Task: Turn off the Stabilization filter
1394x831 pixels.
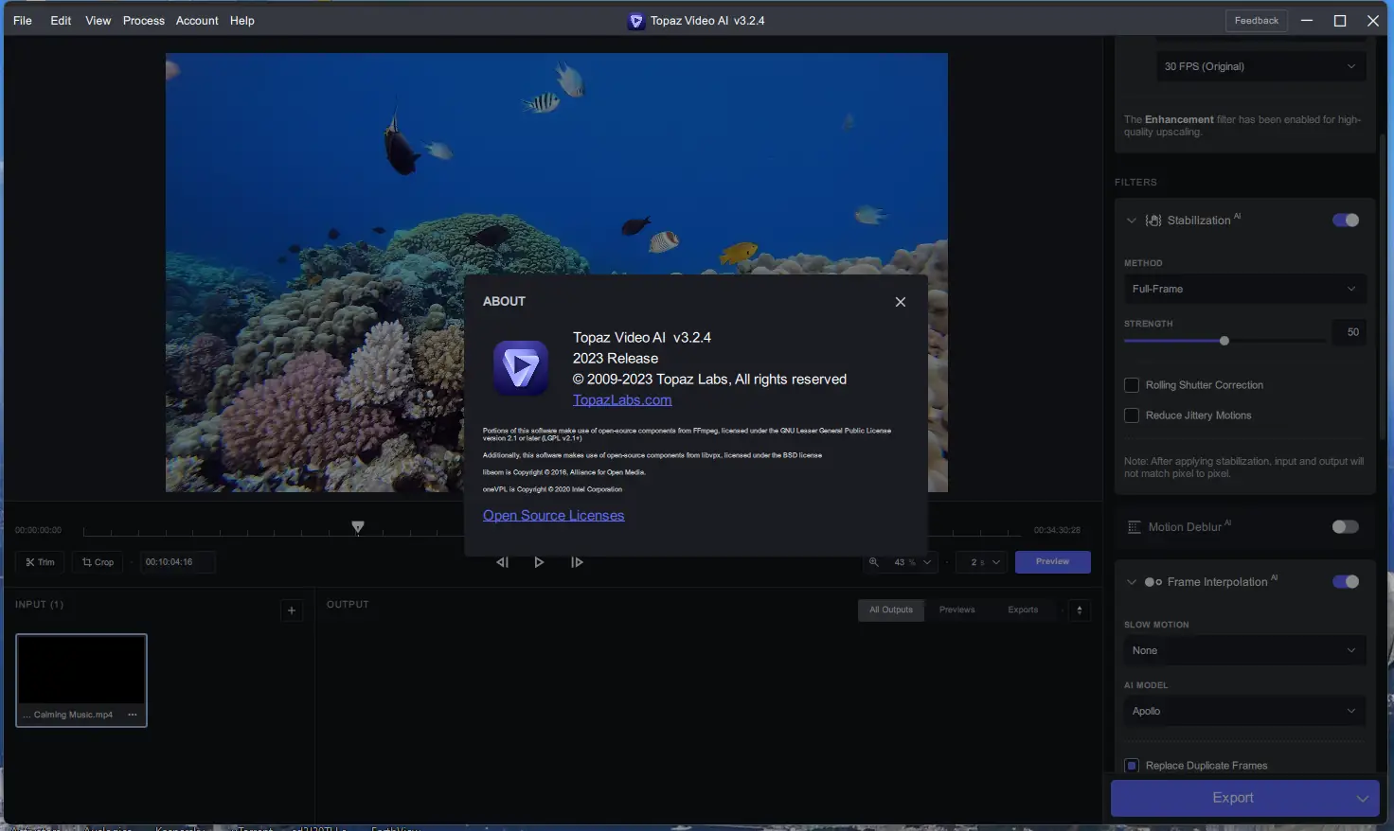Action: tap(1345, 221)
